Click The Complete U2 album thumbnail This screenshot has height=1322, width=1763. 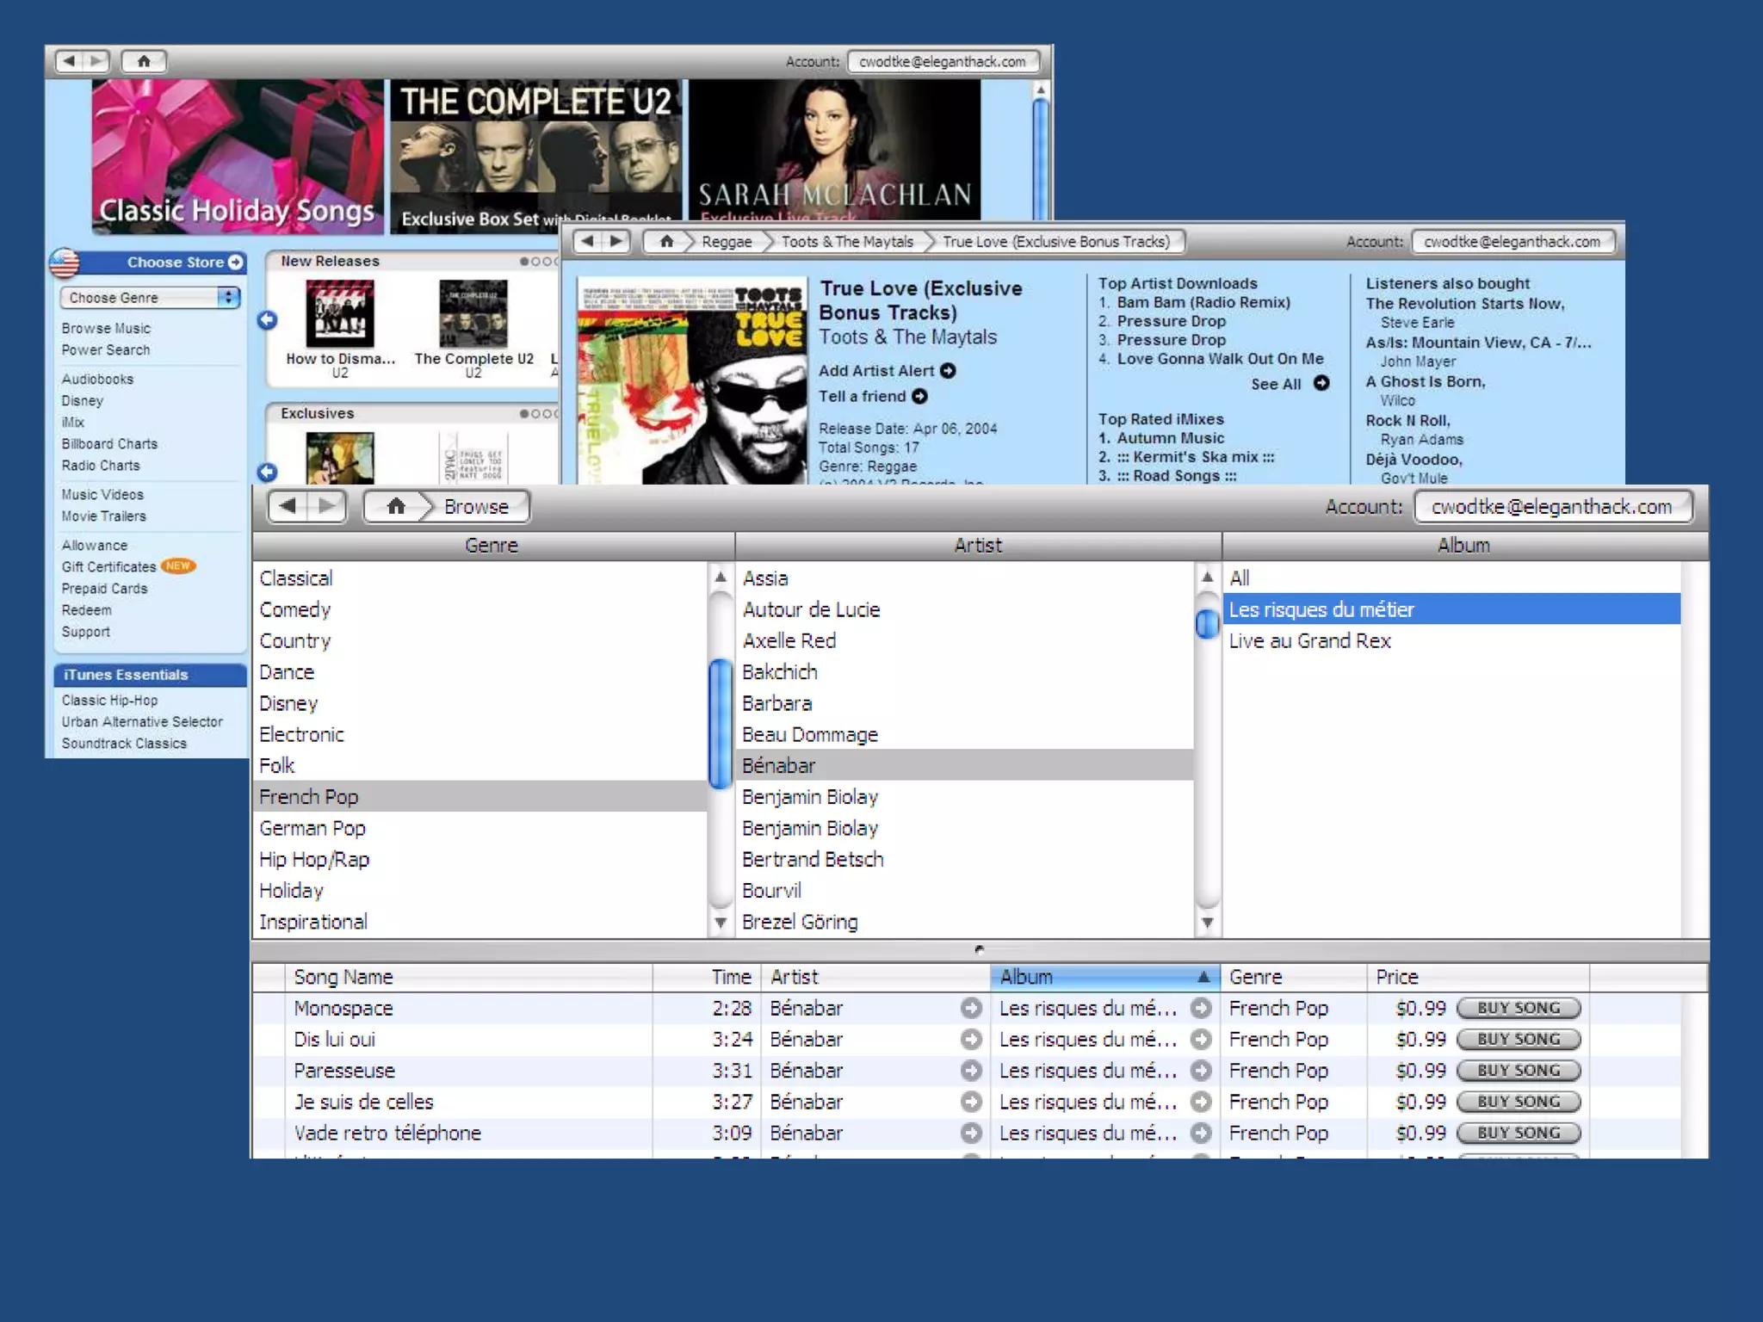click(x=473, y=314)
